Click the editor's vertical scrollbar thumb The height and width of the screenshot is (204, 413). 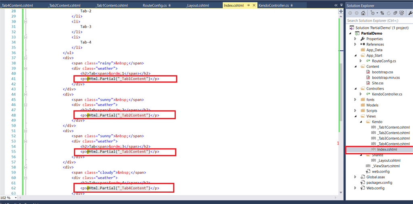click(341, 92)
